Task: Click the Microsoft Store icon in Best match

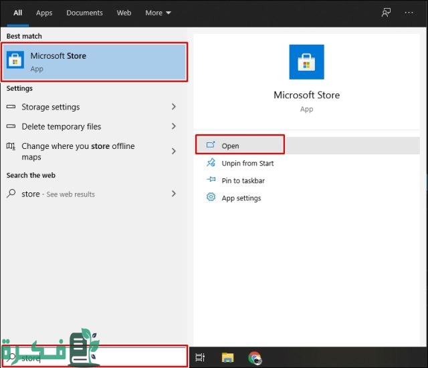Action: click(x=15, y=61)
